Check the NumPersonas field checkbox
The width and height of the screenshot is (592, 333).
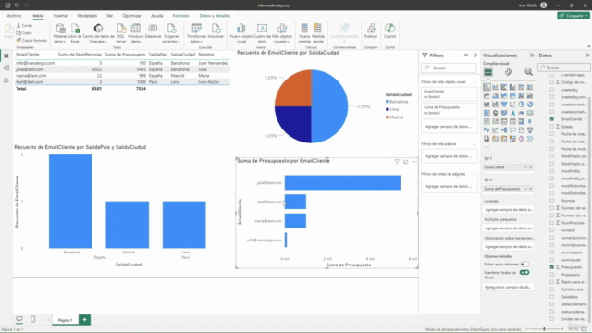(x=552, y=223)
